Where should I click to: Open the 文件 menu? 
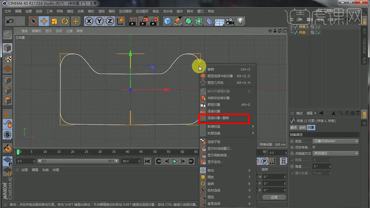(x=8, y=11)
